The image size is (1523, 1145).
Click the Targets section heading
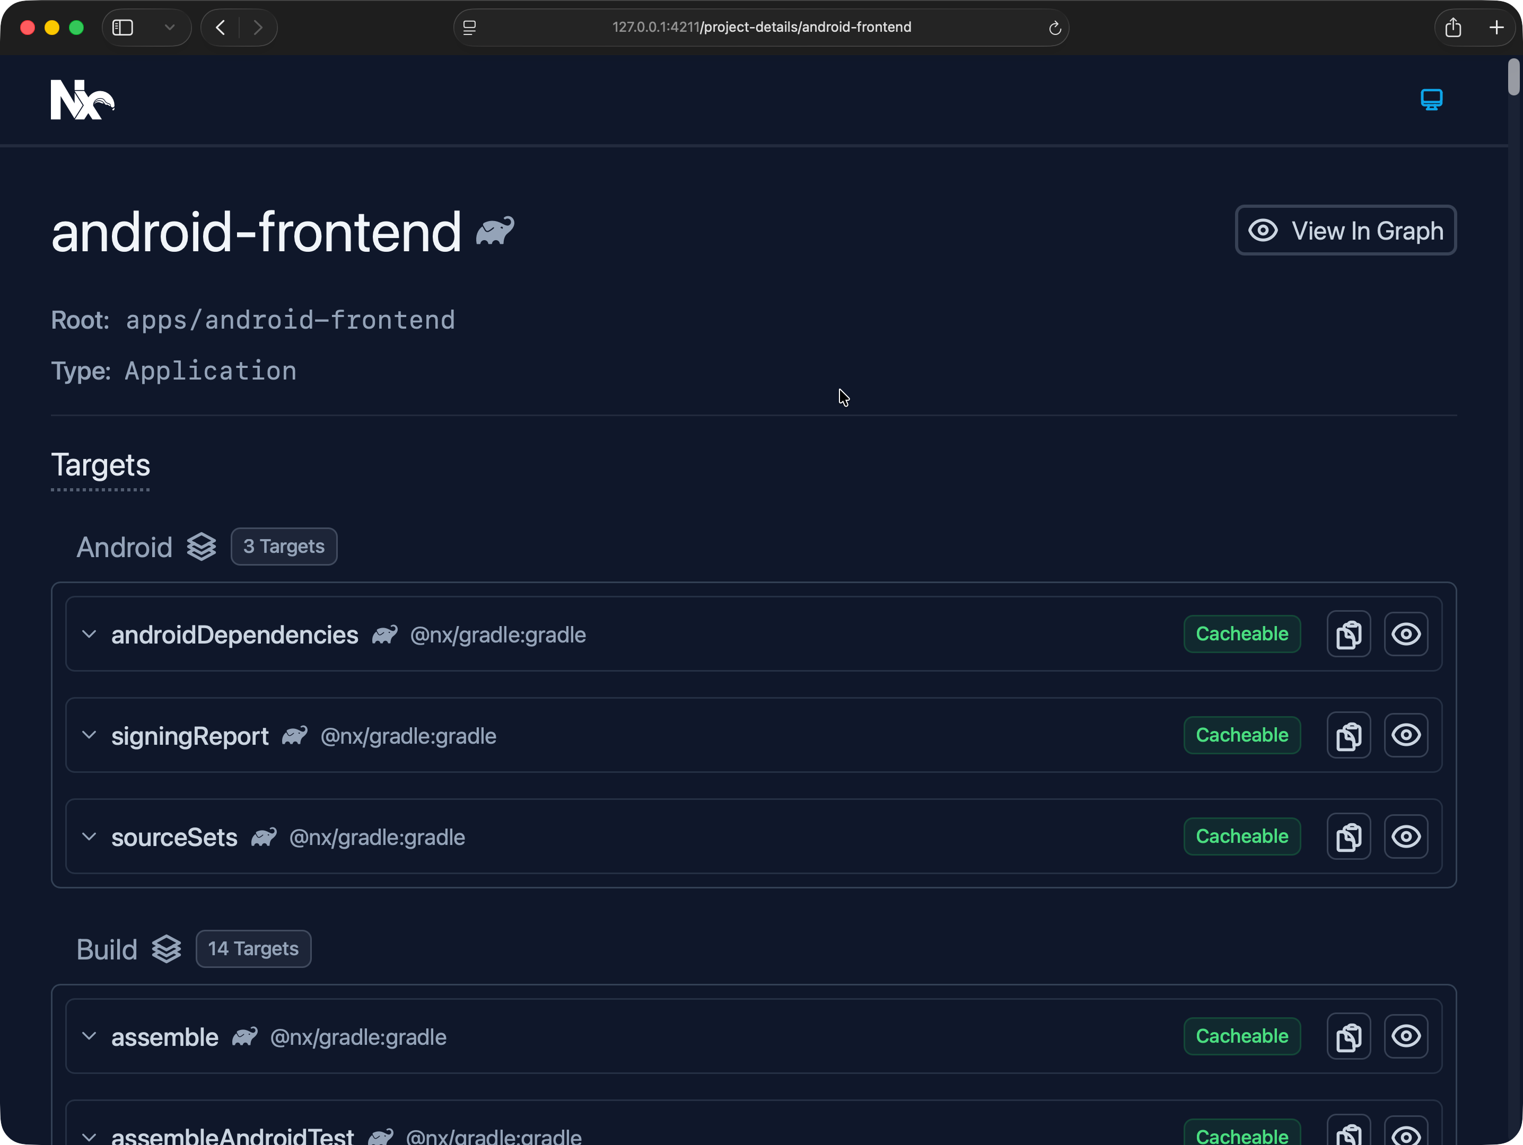pos(101,465)
